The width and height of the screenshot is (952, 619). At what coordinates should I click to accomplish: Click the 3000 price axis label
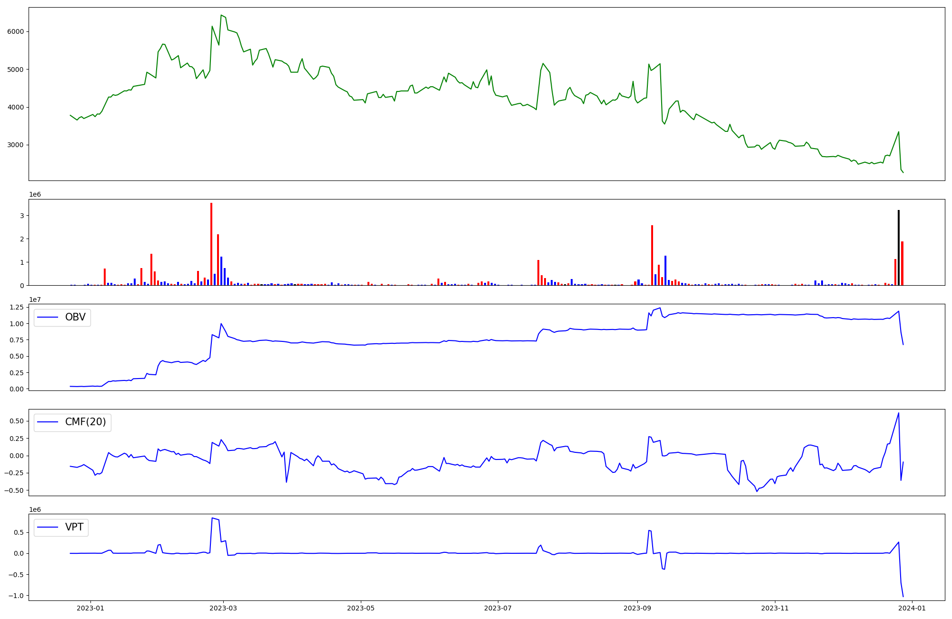click(x=15, y=145)
